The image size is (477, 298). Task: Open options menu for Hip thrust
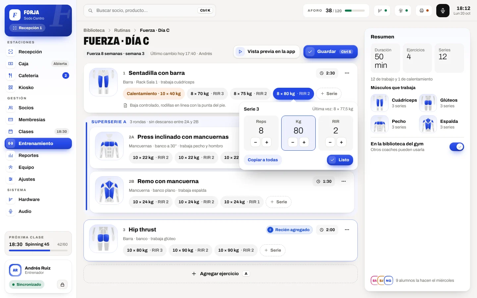pos(347,230)
